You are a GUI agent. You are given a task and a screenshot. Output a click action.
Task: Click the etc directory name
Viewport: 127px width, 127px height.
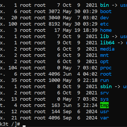pos(104,24)
